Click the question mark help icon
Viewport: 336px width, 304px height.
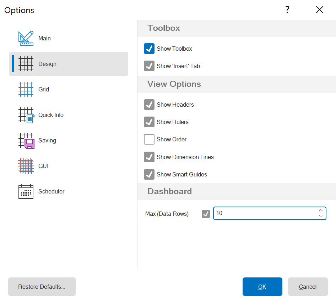(x=287, y=10)
